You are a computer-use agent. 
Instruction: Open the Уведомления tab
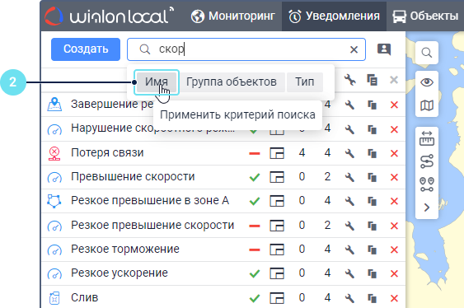334,16
